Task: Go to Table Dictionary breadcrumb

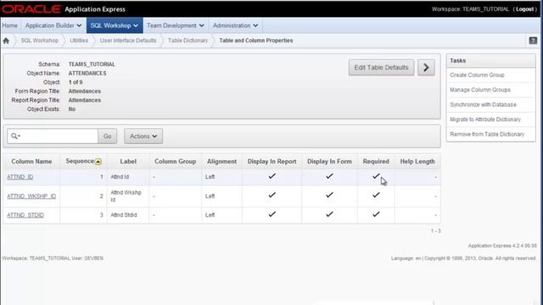Action: [188, 41]
